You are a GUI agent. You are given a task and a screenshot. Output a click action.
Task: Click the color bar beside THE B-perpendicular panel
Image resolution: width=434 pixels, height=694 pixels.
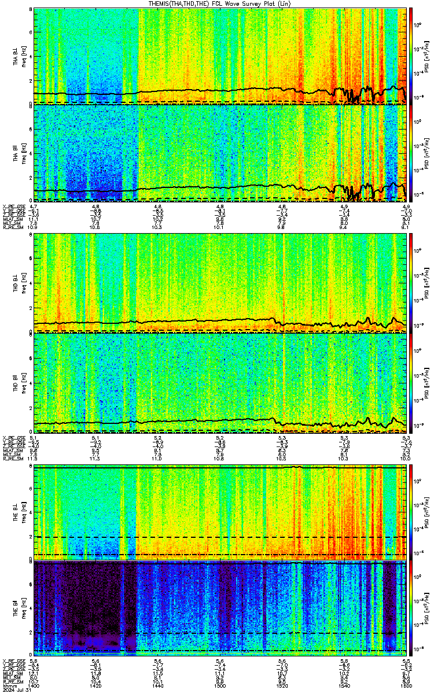(x=411, y=512)
